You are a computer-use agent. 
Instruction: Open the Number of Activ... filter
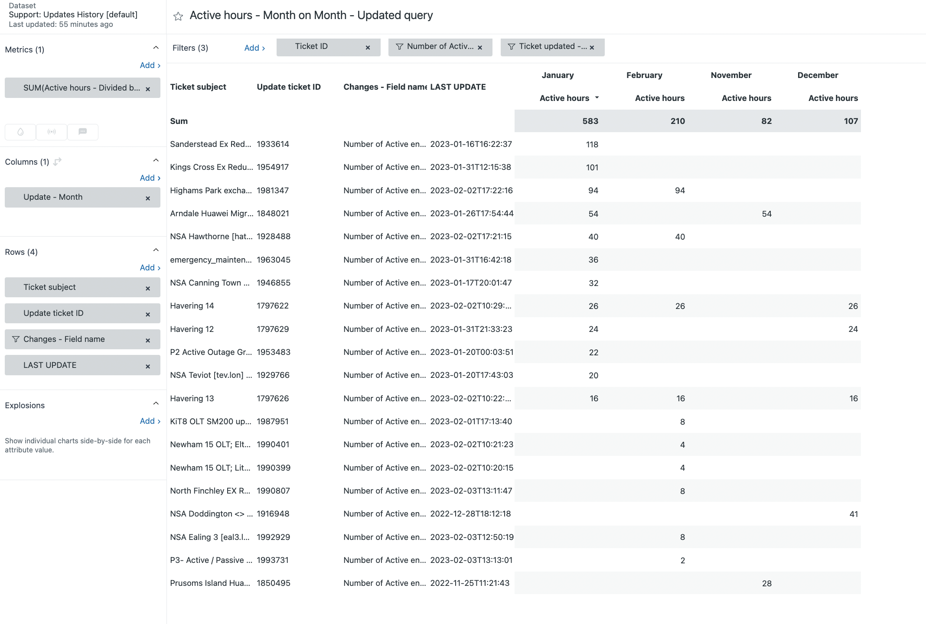(x=436, y=47)
